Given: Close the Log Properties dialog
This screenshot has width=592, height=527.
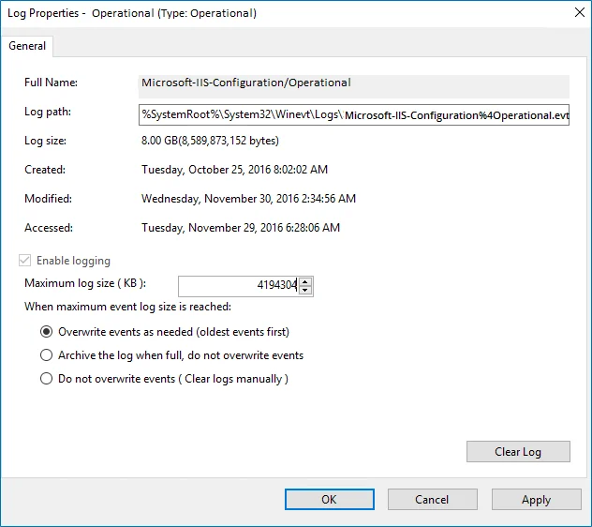Looking at the screenshot, I should tap(580, 13).
